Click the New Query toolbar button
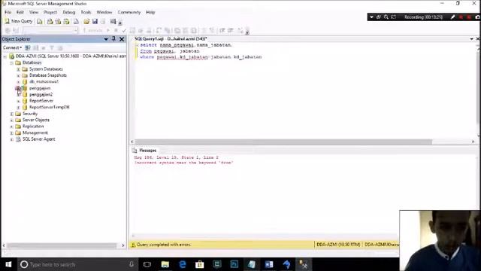The image size is (481, 271). click(x=19, y=21)
